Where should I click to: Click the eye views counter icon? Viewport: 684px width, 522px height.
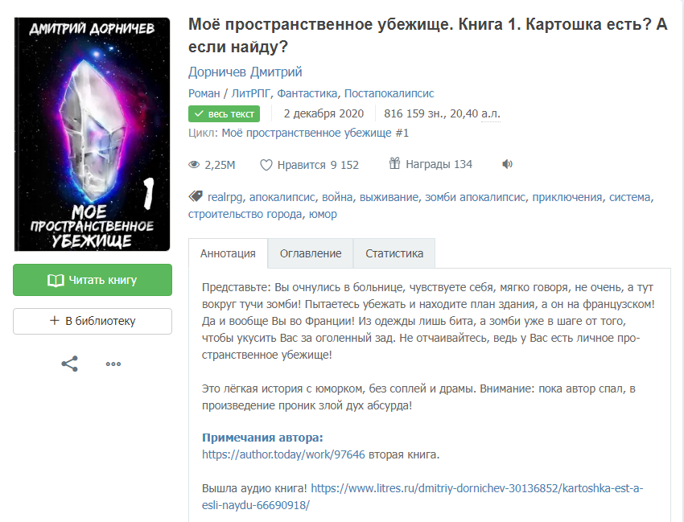tap(194, 165)
